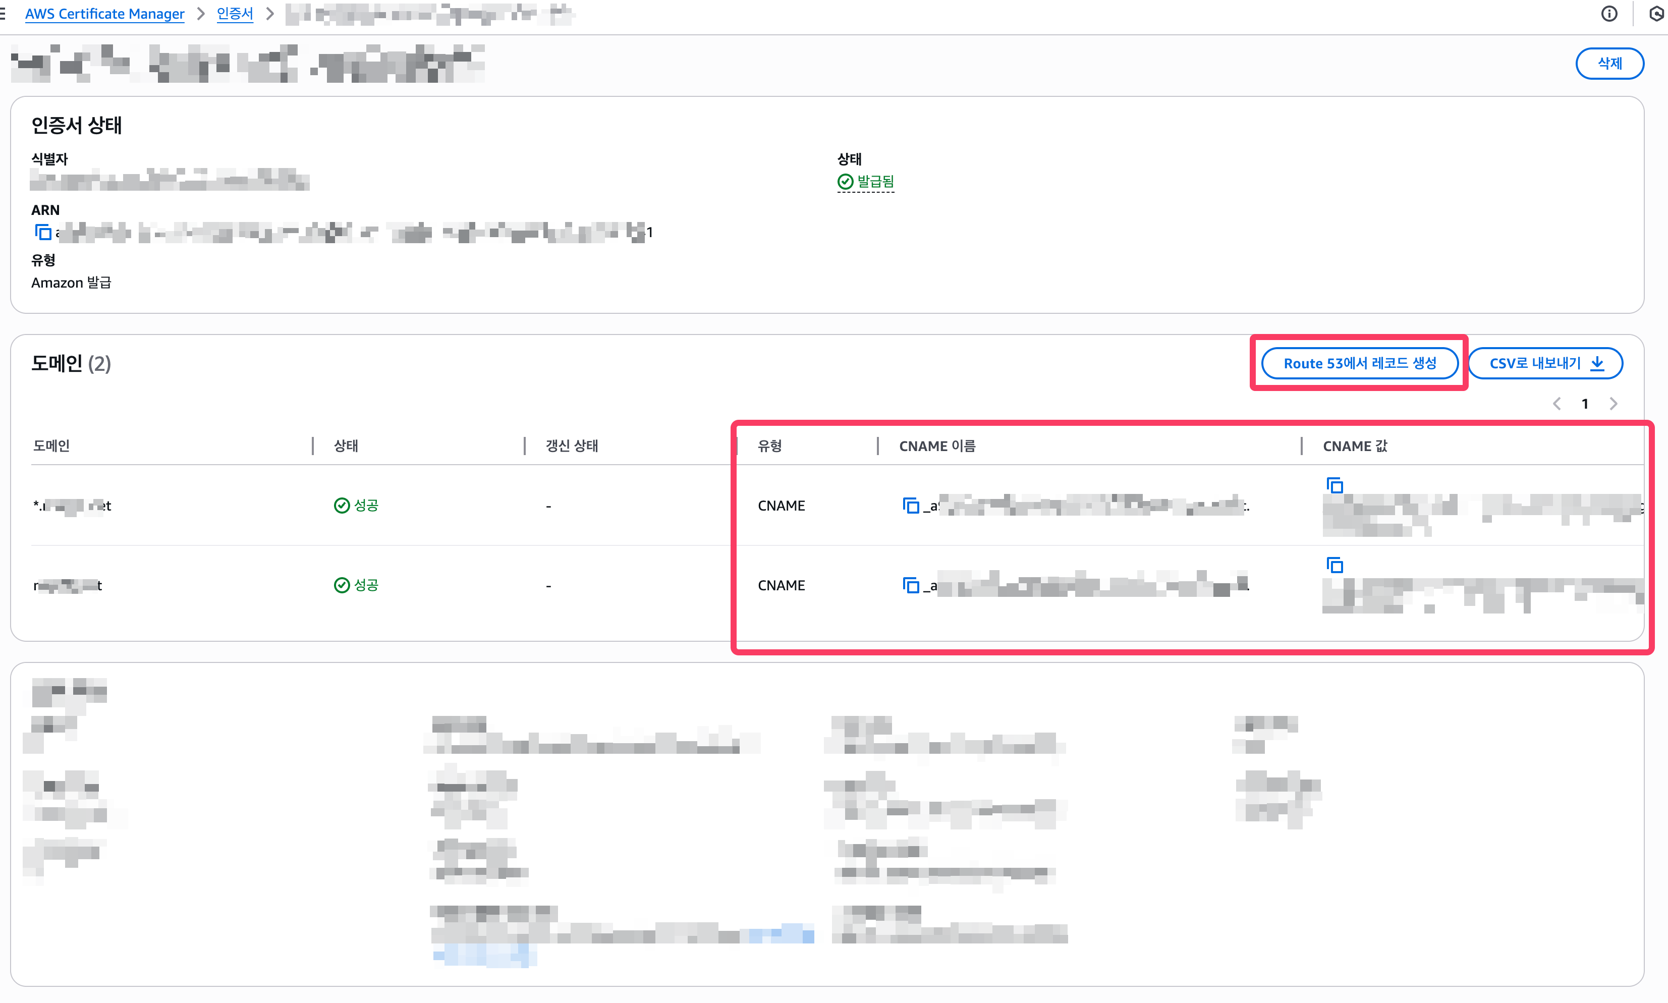Viewport: 1668px width, 1003px height.
Task: Select page number 1 in pagination
Action: (x=1585, y=404)
